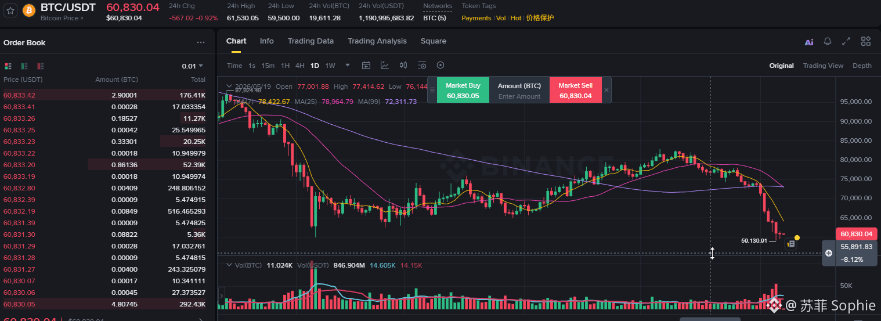This screenshot has height=321, width=881.
Task: Open the Order Book three-dot menu
Action: (201, 42)
